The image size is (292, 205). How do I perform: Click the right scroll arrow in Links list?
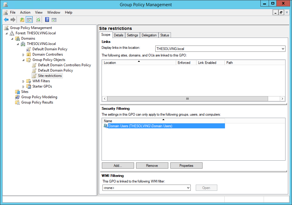(x=282, y=99)
